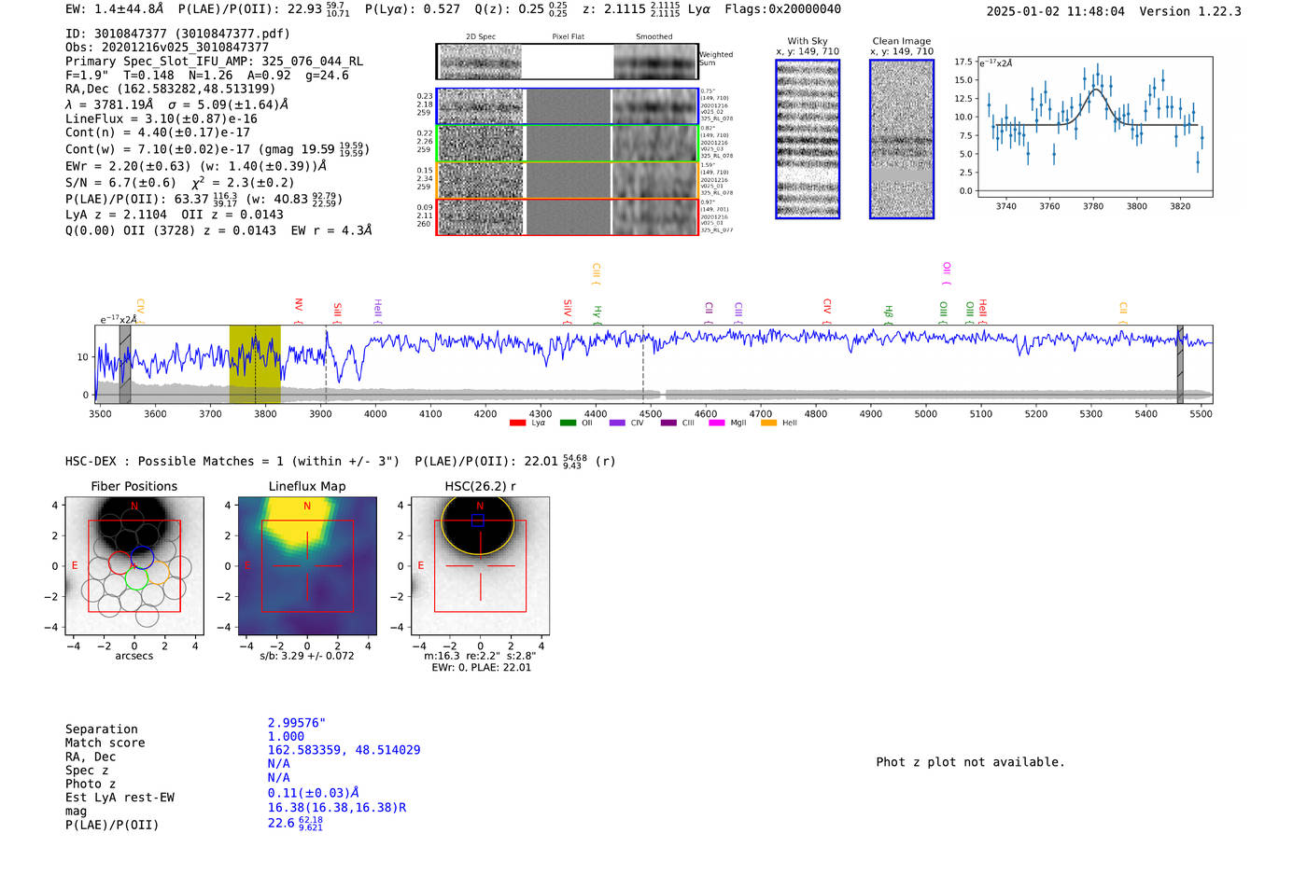The height and width of the screenshot is (889, 1307).
Task: Select the S/N = 6.7(±0.6) value
Action: (120, 183)
